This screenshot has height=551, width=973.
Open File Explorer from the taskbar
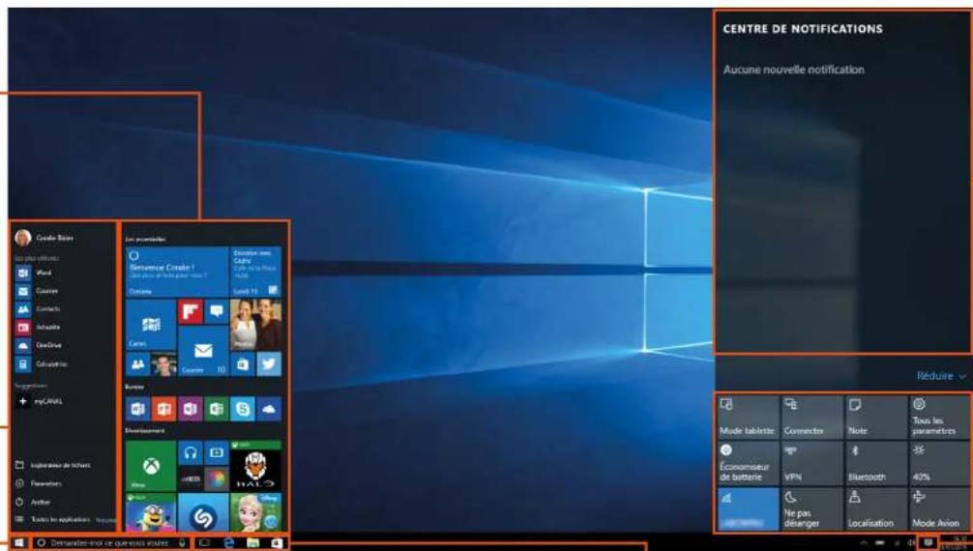point(252,543)
